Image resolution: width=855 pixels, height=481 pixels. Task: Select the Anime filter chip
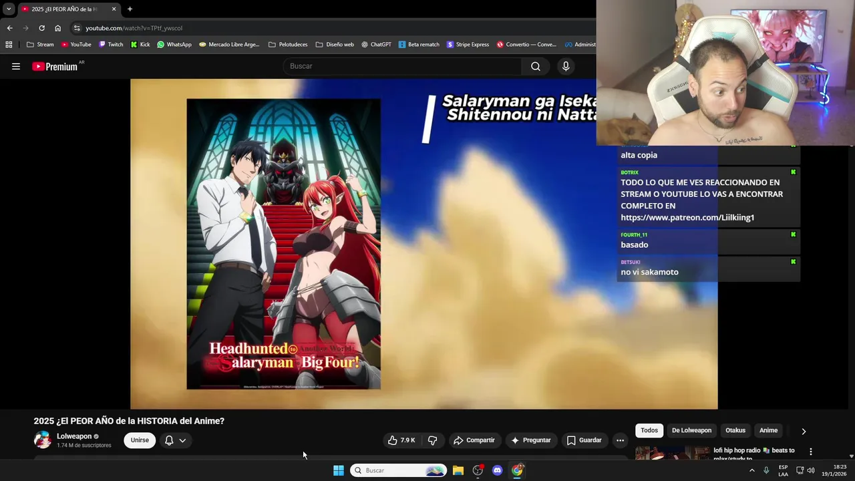click(x=768, y=430)
